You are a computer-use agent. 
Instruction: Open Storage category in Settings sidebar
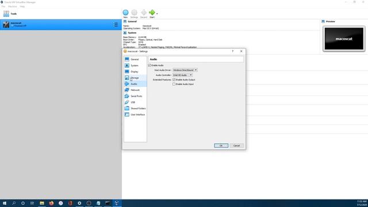(135, 78)
